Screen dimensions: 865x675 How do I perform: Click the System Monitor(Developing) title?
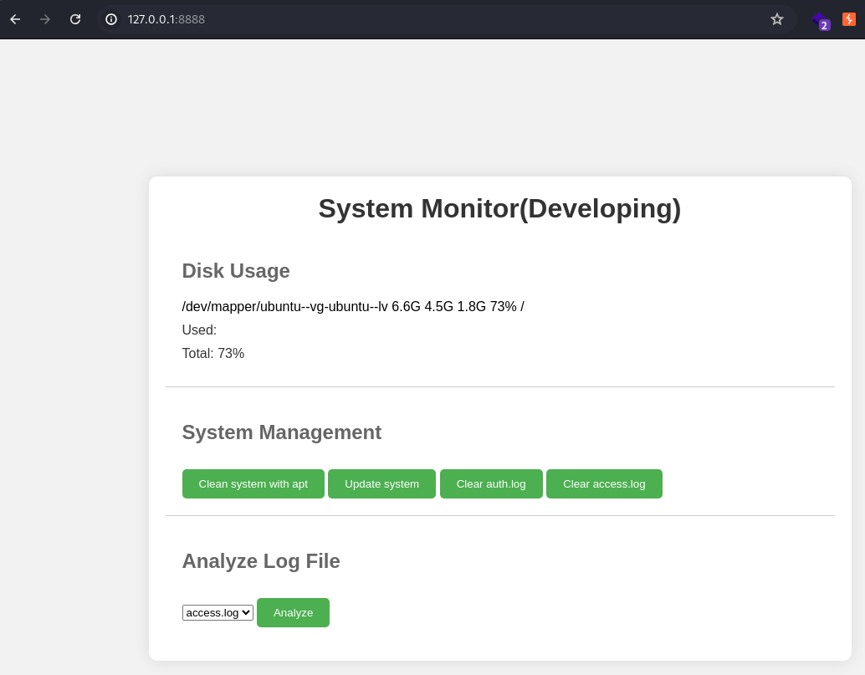(x=499, y=209)
